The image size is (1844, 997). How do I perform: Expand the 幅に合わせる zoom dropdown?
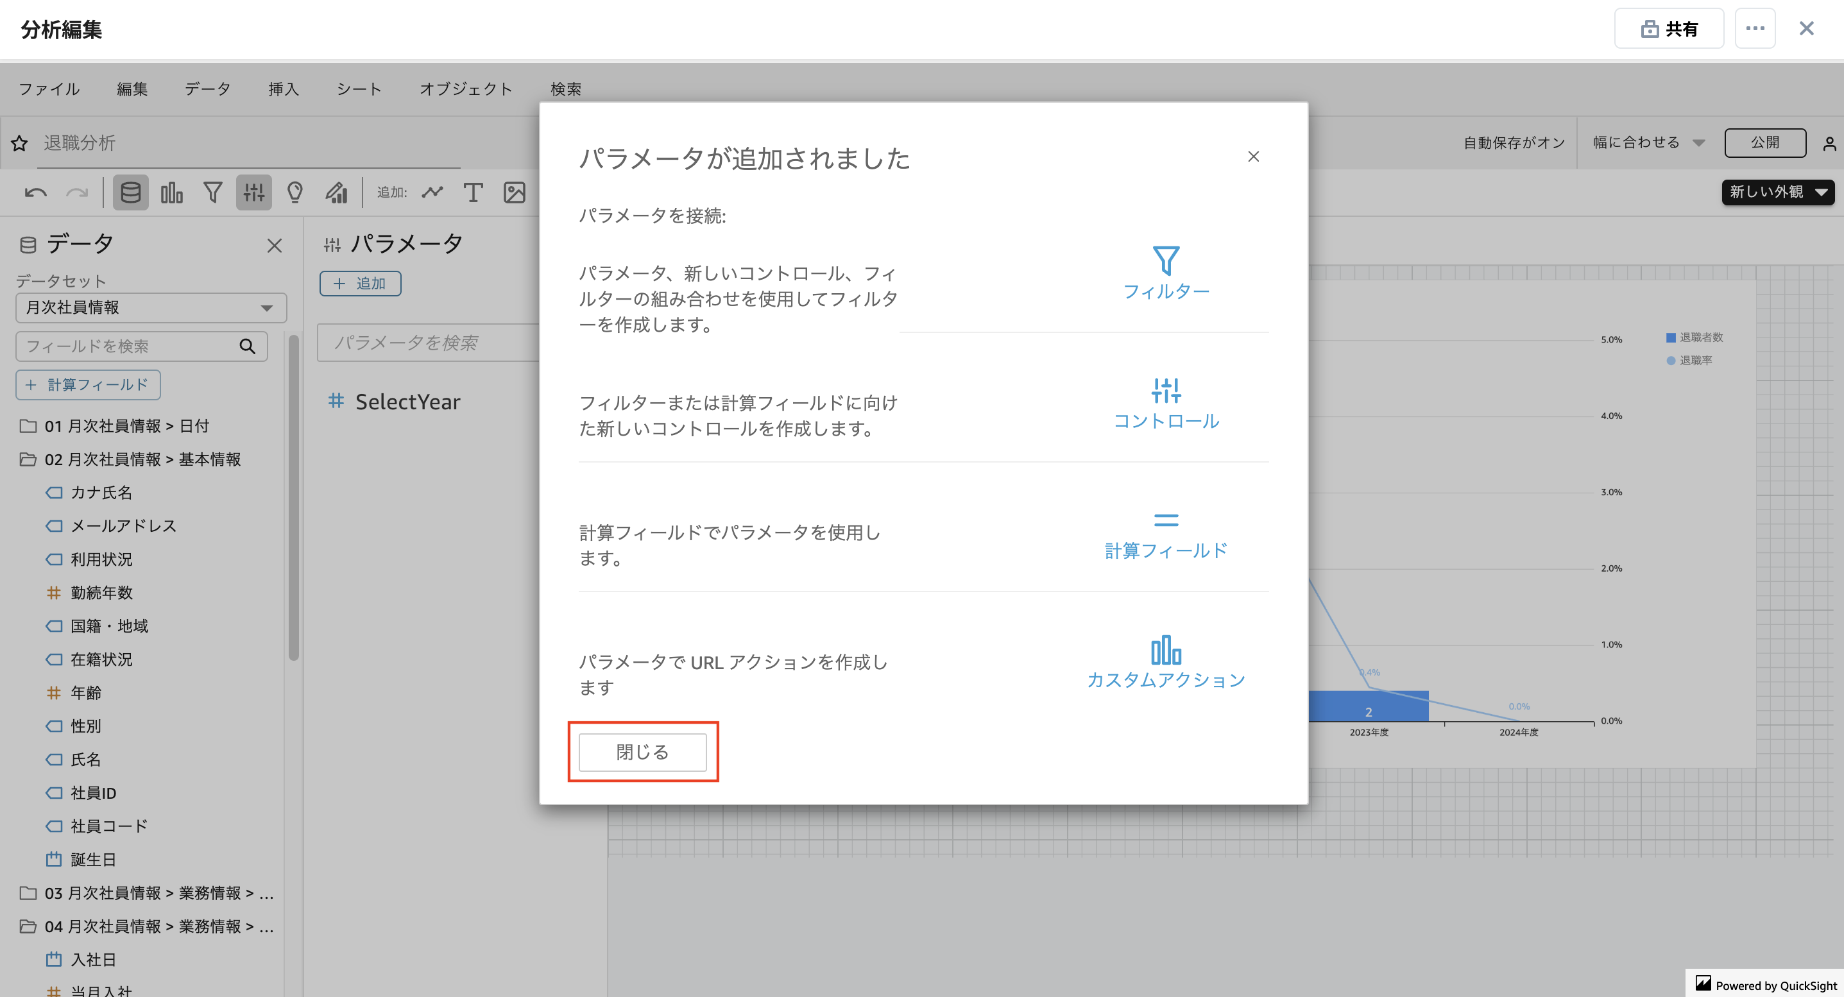1648,142
